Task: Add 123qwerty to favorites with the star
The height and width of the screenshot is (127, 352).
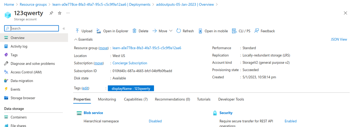Action: [x=60, y=13]
